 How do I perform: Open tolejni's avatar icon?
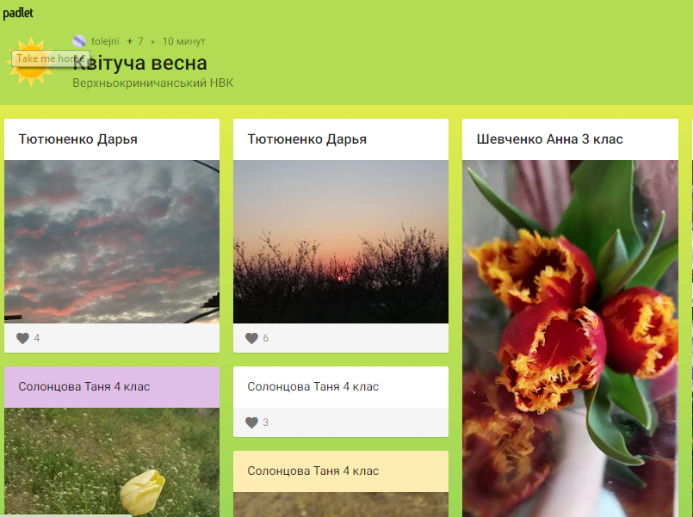pyautogui.click(x=79, y=41)
